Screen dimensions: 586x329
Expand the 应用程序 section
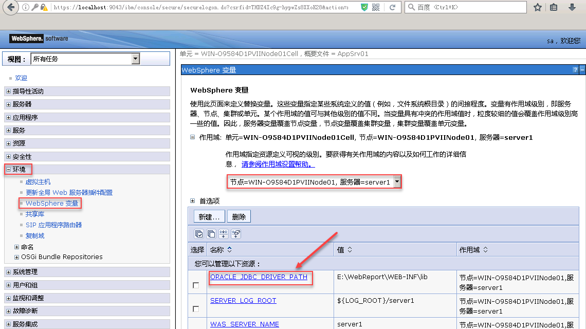coord(9,117)
